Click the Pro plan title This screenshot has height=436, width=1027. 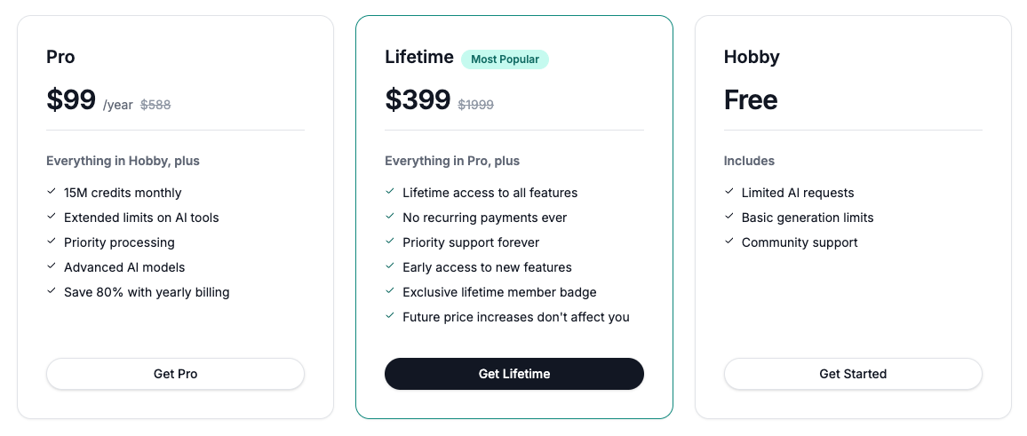(x=60, y=58)
